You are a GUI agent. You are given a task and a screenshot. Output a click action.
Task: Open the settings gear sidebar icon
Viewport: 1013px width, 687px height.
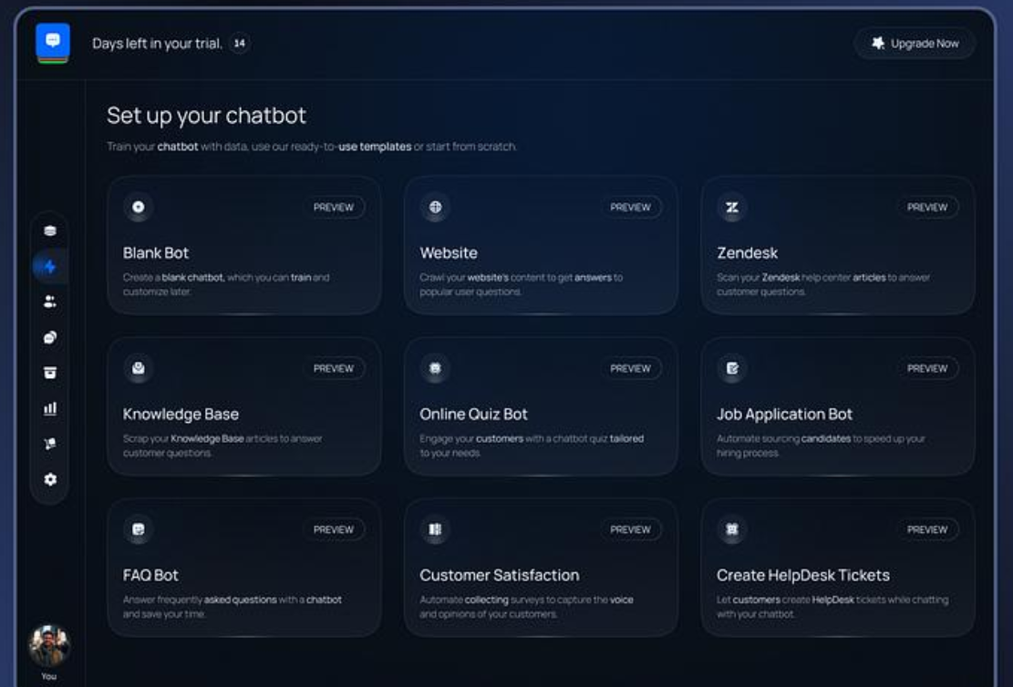[x=50, y=479]
